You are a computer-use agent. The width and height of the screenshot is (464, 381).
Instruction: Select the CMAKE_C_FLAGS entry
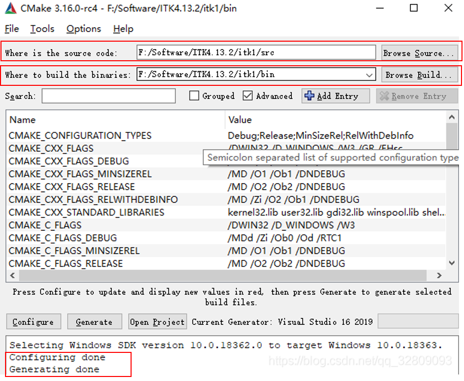pos(45,225)
